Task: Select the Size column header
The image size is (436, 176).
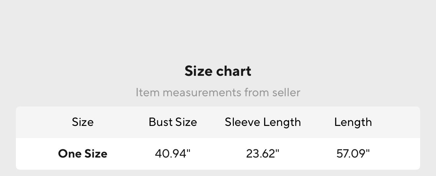Action: pos(83,122)
